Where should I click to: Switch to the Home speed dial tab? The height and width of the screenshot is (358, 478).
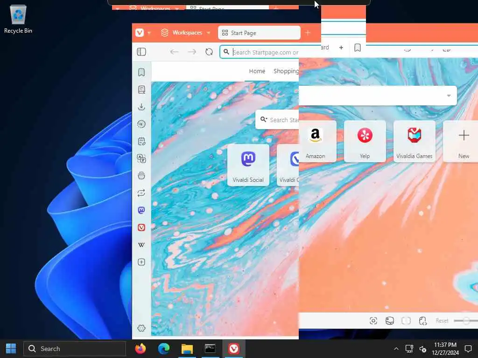tap(257, 71)
